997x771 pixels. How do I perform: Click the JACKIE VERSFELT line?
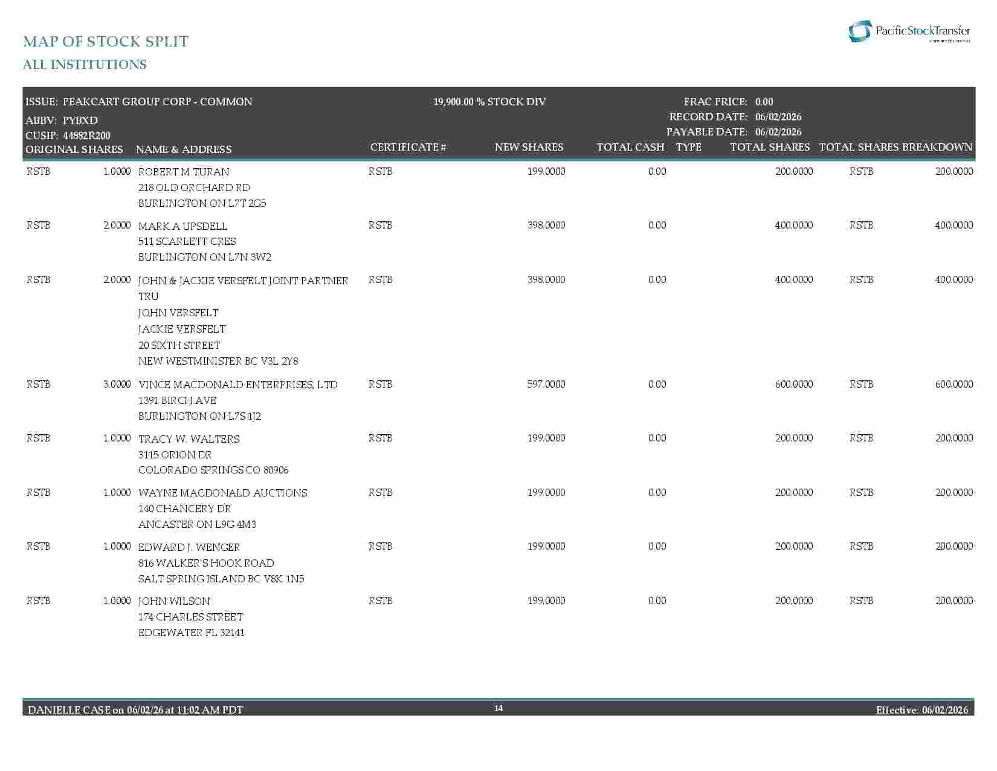(x=182, y=329)
